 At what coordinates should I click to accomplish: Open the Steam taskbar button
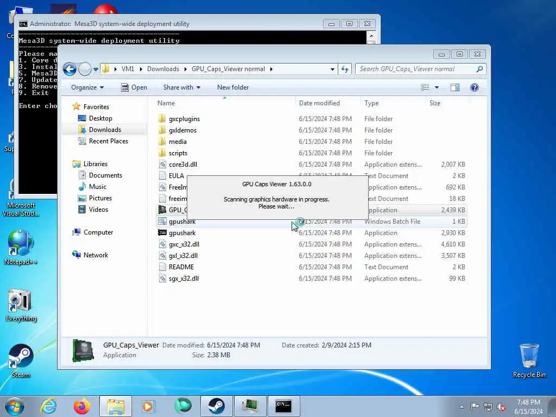pyautogui.click(x=216, y=406)
